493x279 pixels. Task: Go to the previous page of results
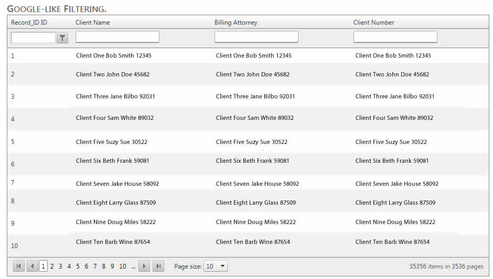[32, 266]
